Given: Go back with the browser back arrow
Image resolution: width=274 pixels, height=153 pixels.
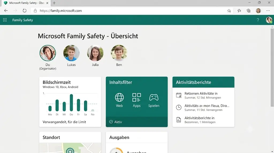Looking at the screenshot, I should (x=6, y=11).
